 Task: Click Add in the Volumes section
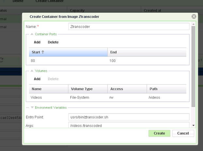[37, 79]
